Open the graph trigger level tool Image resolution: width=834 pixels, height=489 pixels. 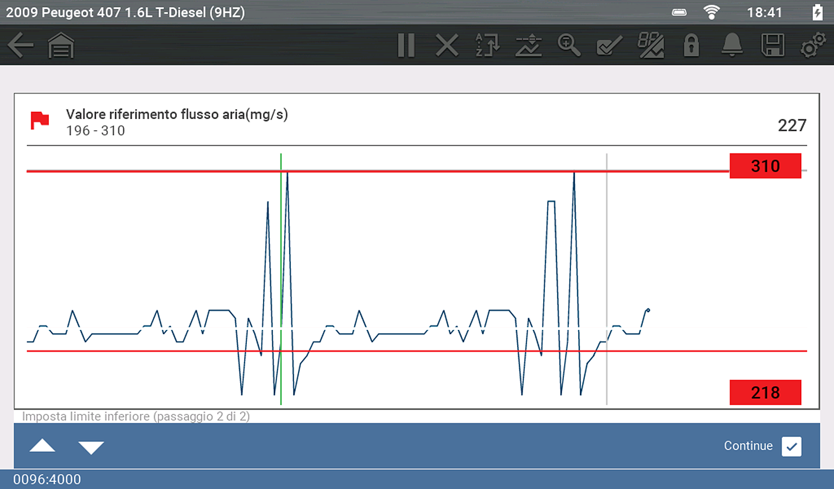pos(528,46)
